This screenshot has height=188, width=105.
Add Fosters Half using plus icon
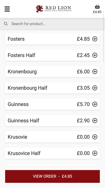95,55
